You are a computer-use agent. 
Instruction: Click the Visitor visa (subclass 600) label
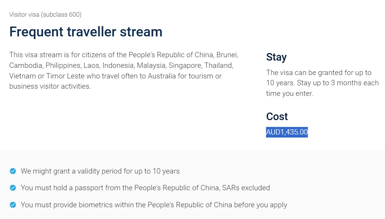pyautogui.click(x=45, y=14)
